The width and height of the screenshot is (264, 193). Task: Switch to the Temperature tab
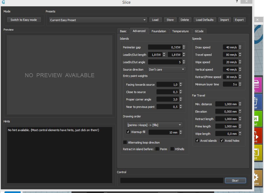coord(180,31)
